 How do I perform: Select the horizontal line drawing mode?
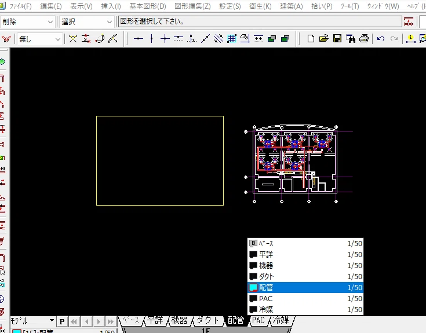click(x=139, y=39)
